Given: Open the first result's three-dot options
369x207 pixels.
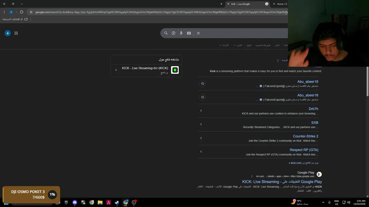Looking at the screenshot, I should tap(278, 60).
